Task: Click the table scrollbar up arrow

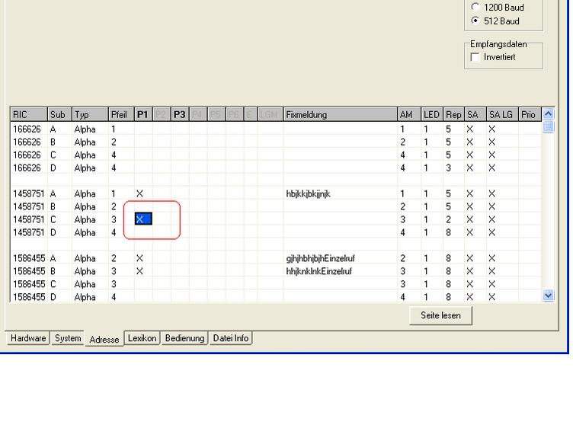Action: coord(549,115)
